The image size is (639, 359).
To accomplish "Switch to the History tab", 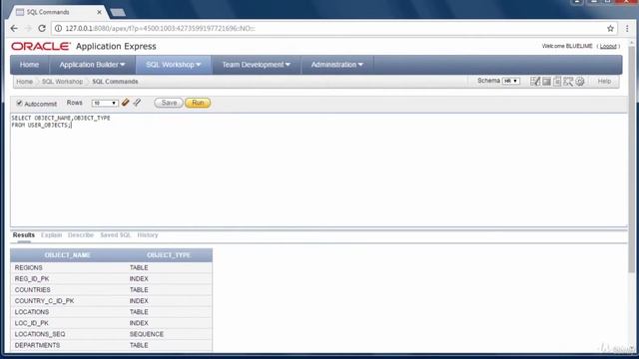I will coord(148,235).
